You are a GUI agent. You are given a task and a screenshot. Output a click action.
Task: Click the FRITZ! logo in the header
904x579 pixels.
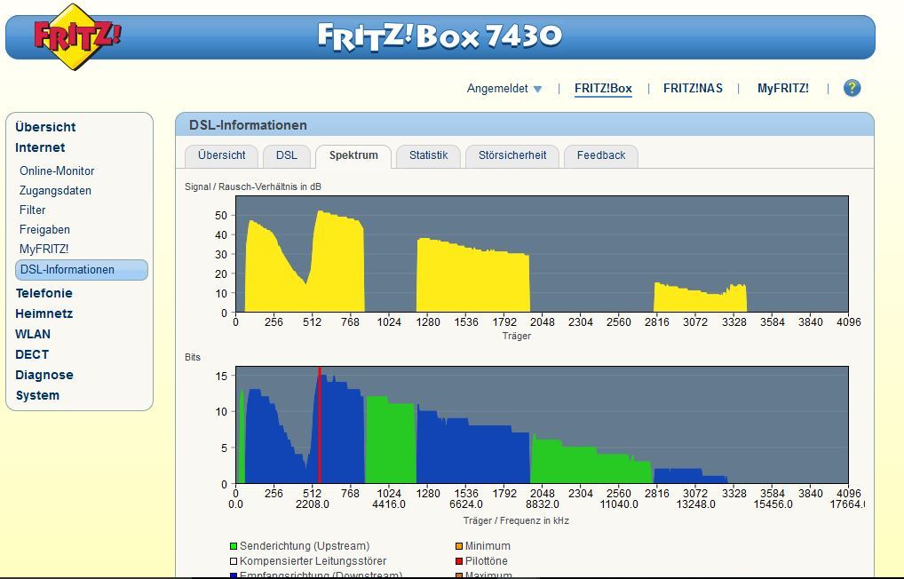click(77, 36)
